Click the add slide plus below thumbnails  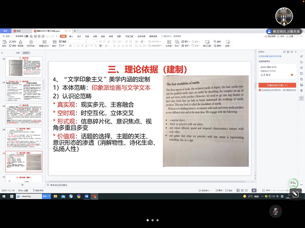click(22, 185)
